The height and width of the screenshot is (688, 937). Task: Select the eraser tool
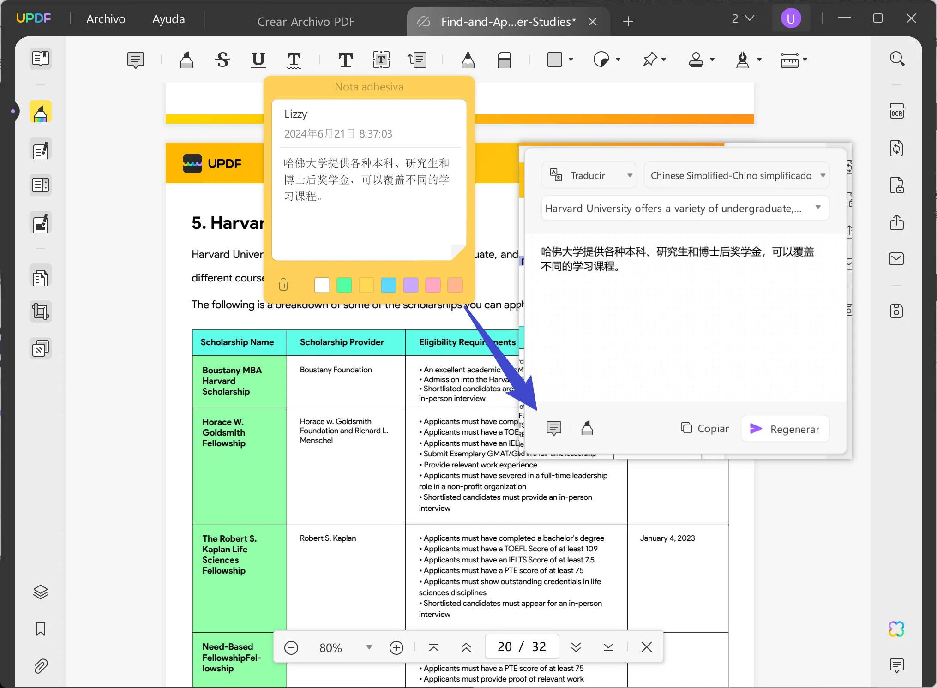(504, 60)
